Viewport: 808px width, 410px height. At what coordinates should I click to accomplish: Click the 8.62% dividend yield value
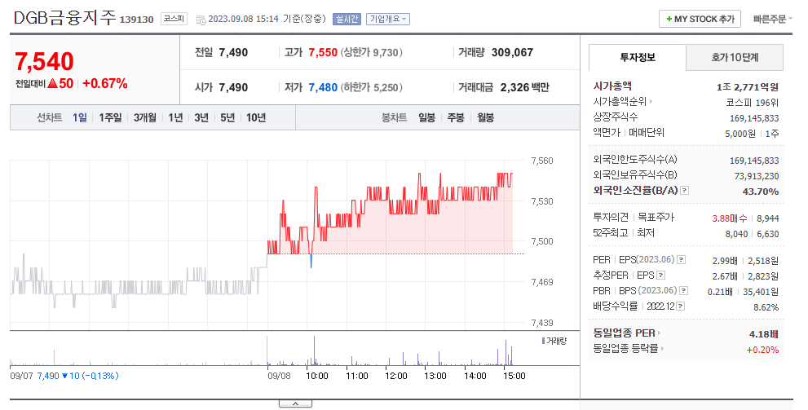[x=766, y=307]
